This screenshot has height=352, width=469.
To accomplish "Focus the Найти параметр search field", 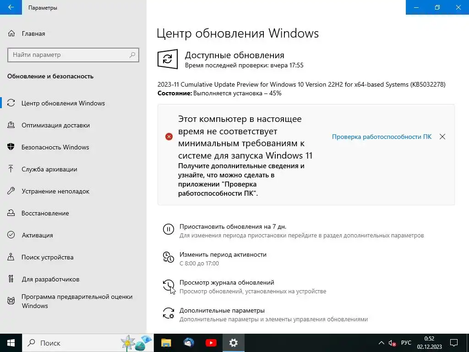I will [x=73, y=55].
